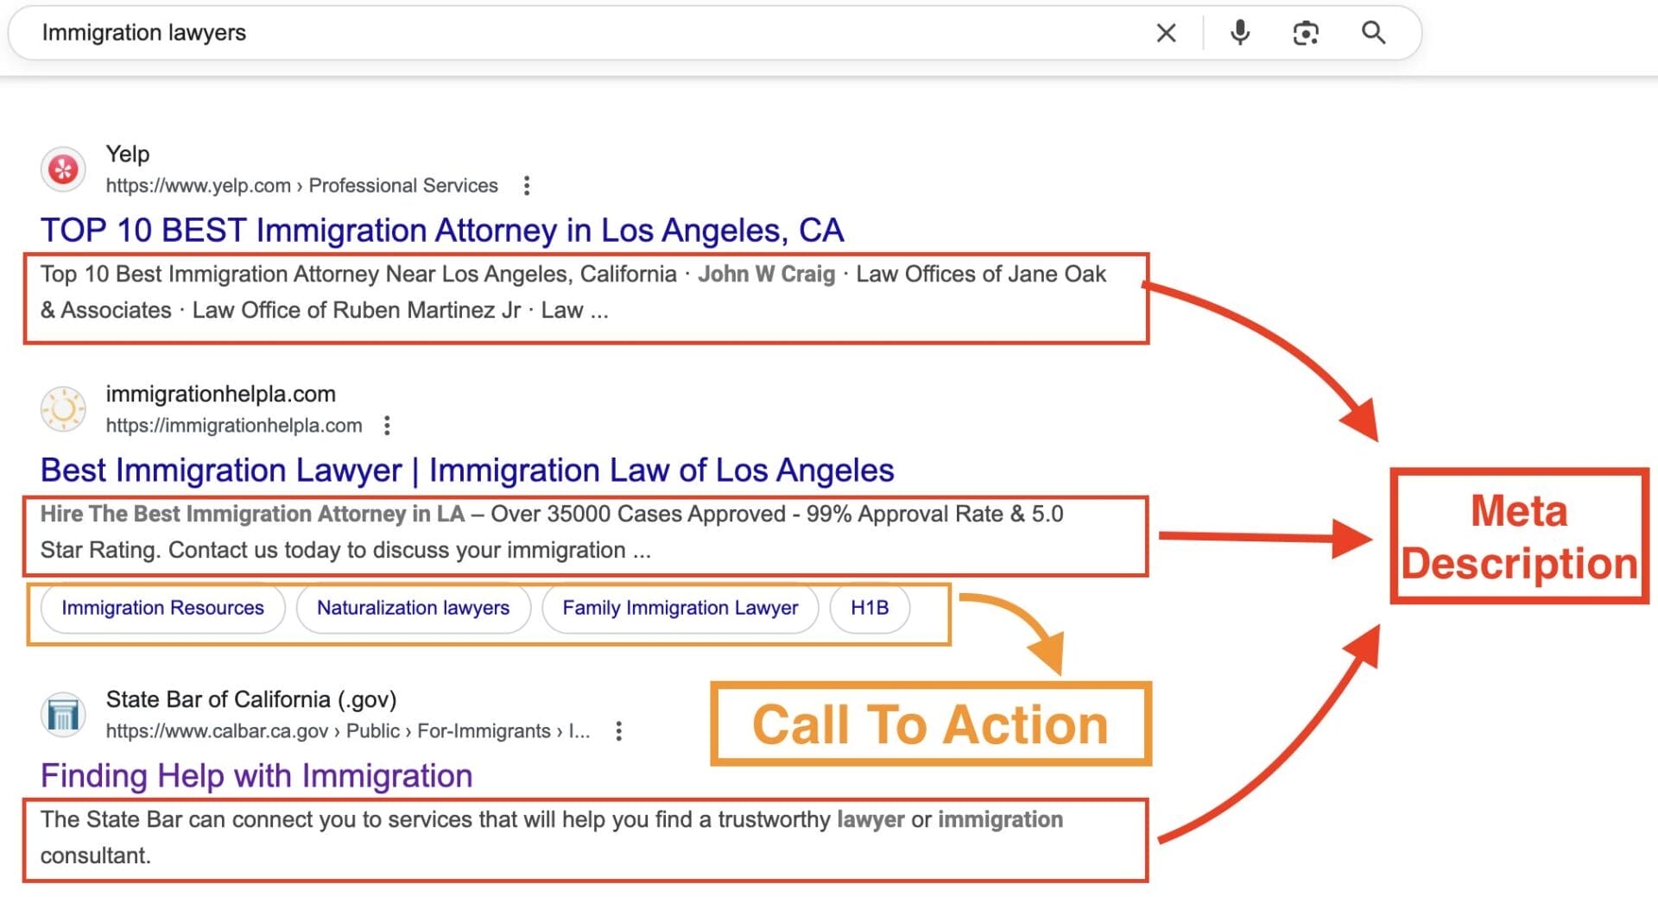Click the State Bar of California favicon

pos(63,714)
